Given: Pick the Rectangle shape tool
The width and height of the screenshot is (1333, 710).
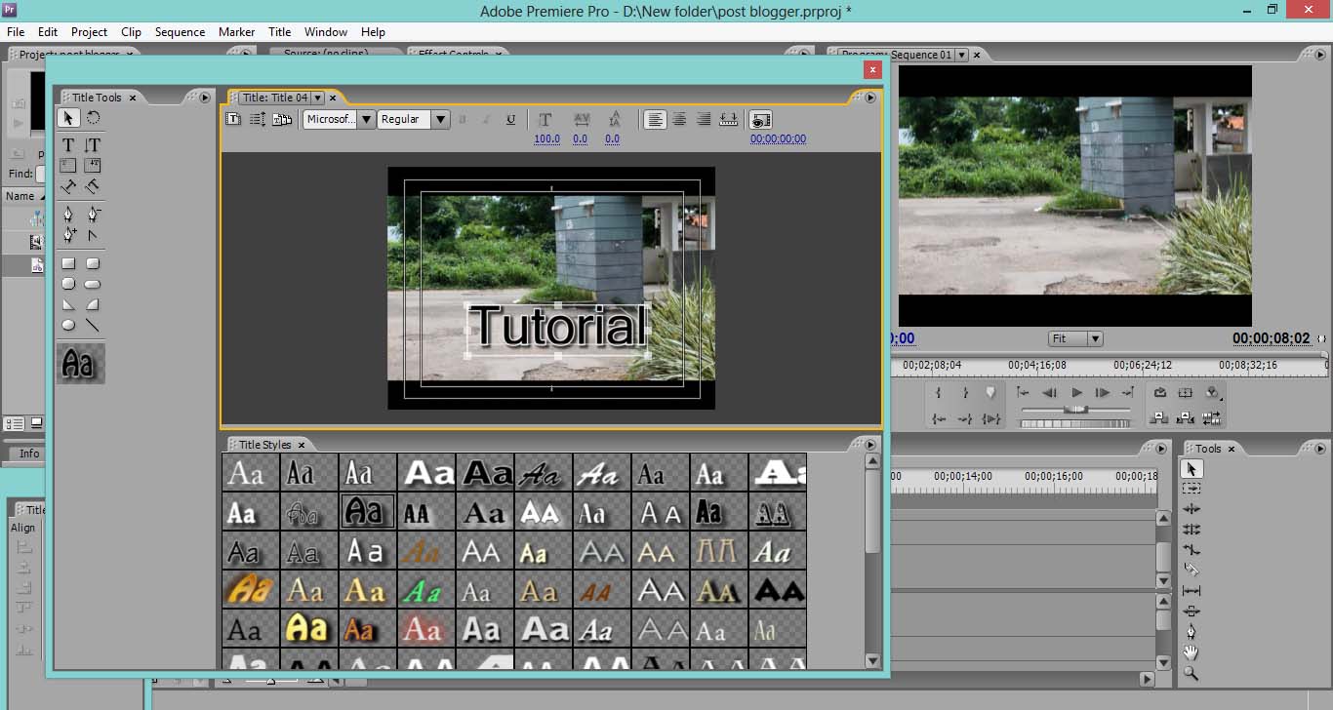Looking at the screenshot, I should click(68, 262).
